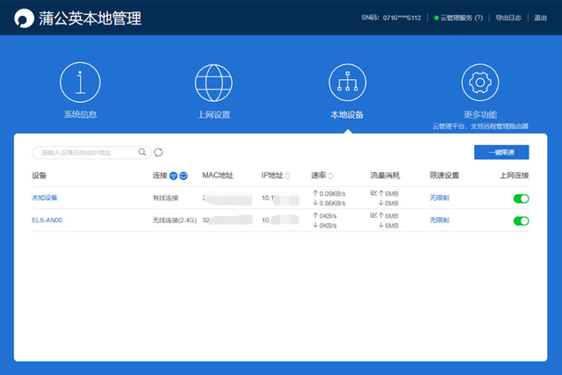Open the 系统信息 (System Info) icon
This screenshot has height=375, width=562.
coord(78,83)
